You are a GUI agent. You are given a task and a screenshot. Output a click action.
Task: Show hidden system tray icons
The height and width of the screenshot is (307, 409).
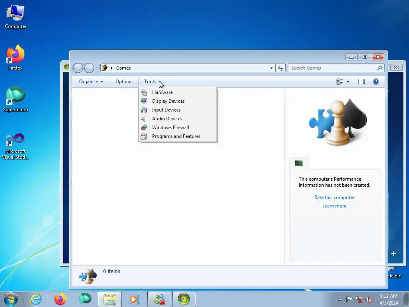tap(340, 299)
